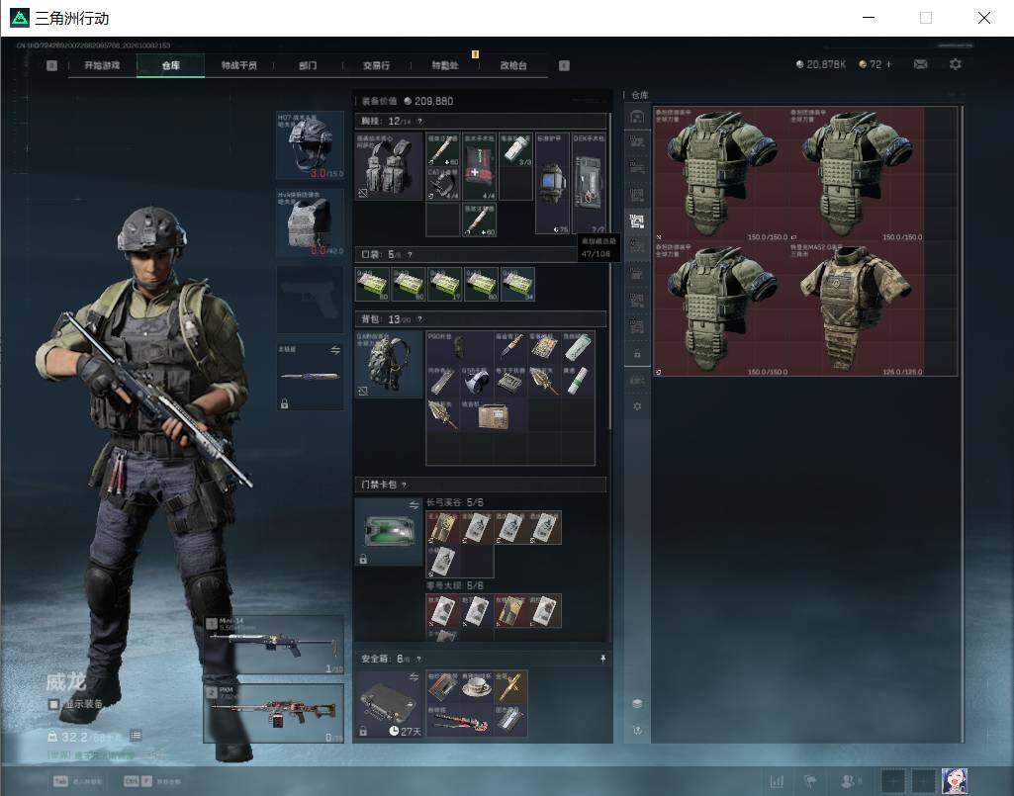Open the mail inbox envelope icon
Screen dimensions: 1014x796
pos(920,64)
